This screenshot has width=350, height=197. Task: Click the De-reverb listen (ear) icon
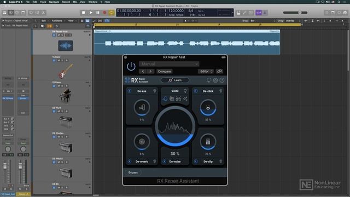pyautogui.click(x=154, y=161)
